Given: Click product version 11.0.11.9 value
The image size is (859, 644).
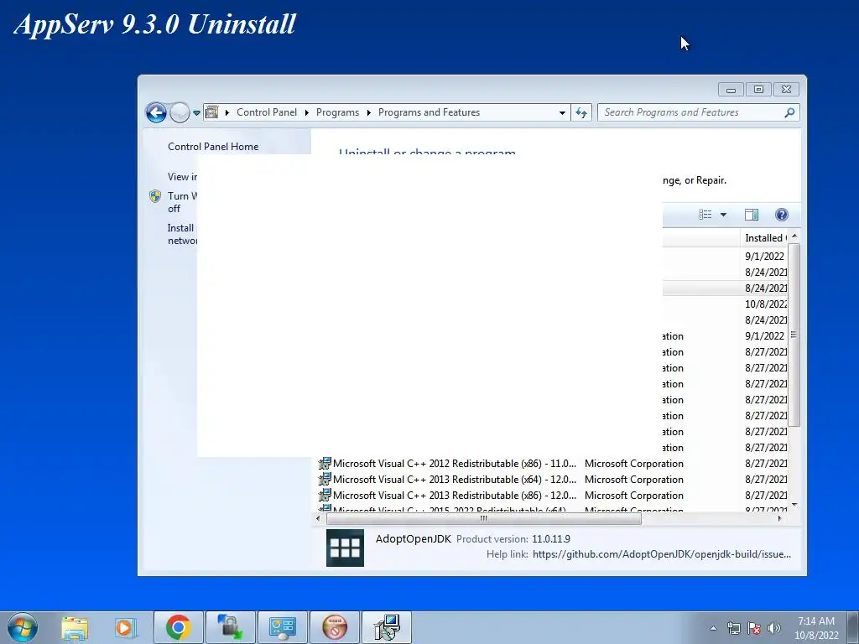Looking at the screenshot, I should (x=551, y=539).
